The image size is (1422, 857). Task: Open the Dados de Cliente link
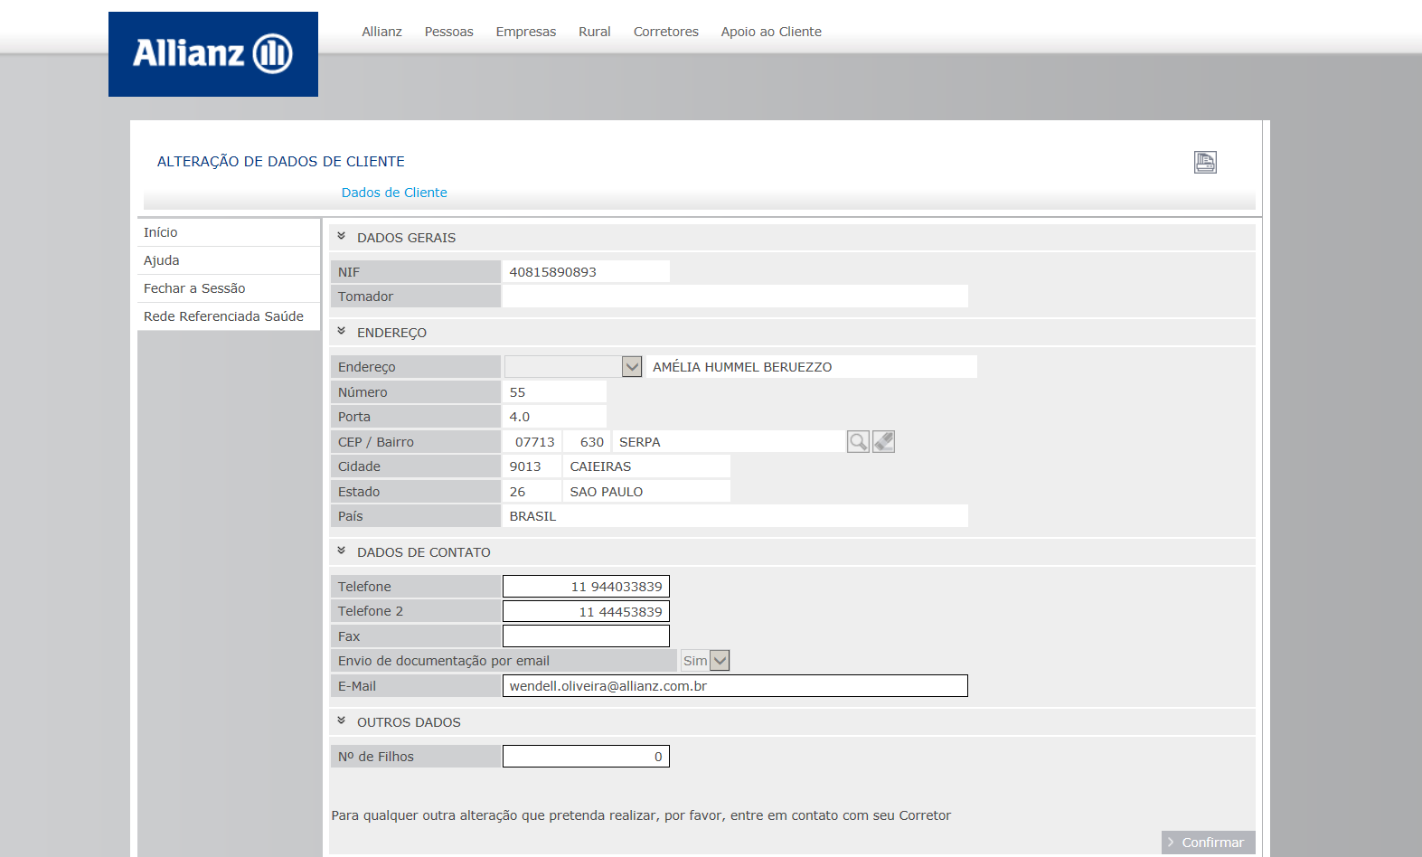point(394,193)
